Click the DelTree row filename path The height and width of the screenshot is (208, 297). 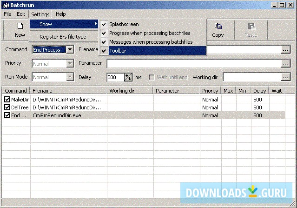[67, 107]
